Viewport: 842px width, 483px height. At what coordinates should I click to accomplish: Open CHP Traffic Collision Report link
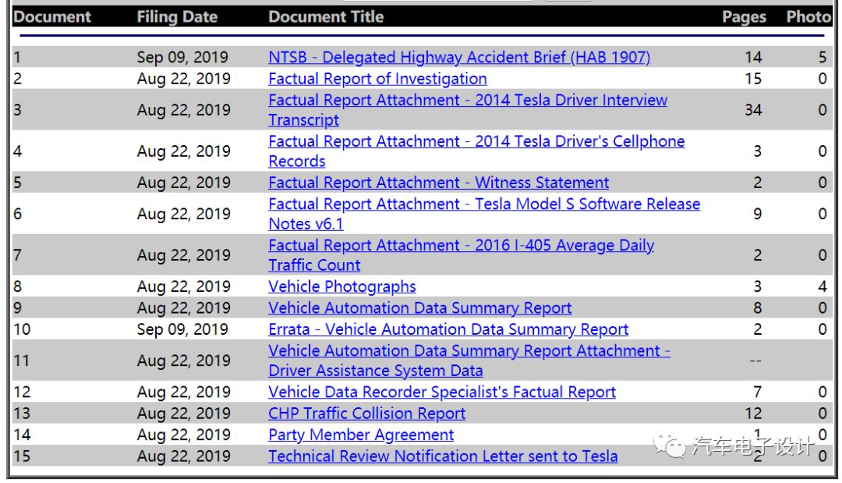[366, 413]
